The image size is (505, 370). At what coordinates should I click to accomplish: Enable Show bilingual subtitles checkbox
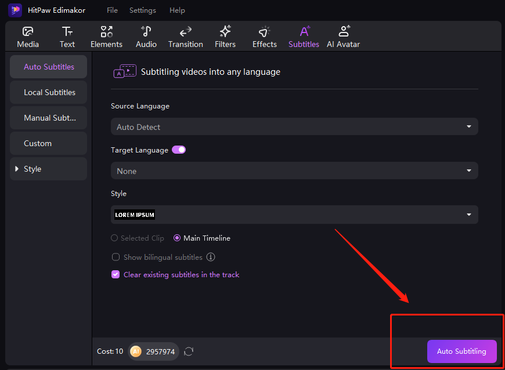tap(116, 257)
